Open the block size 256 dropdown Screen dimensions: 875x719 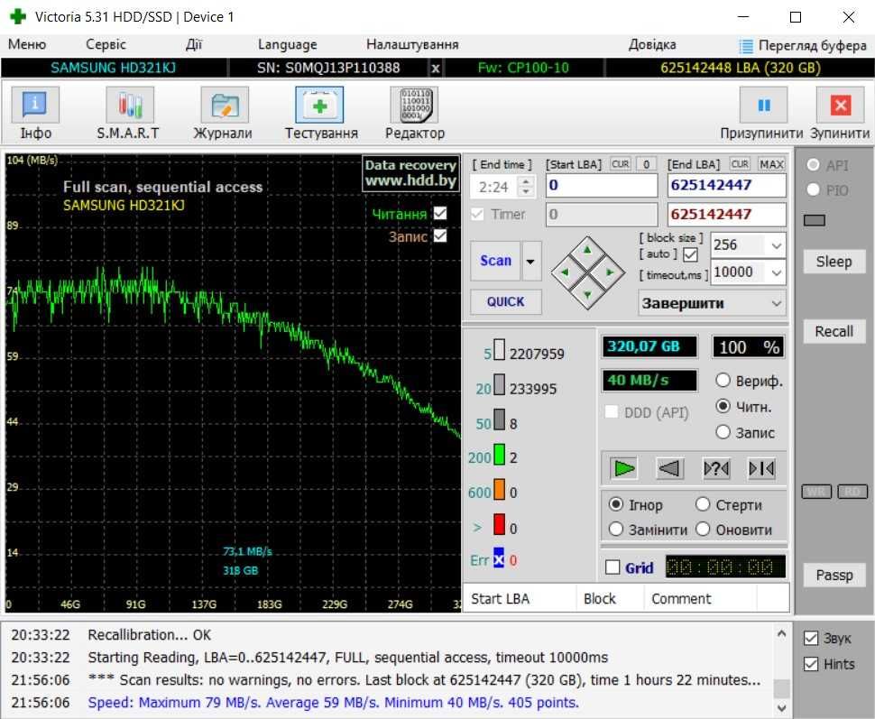[x=777, y=245]
